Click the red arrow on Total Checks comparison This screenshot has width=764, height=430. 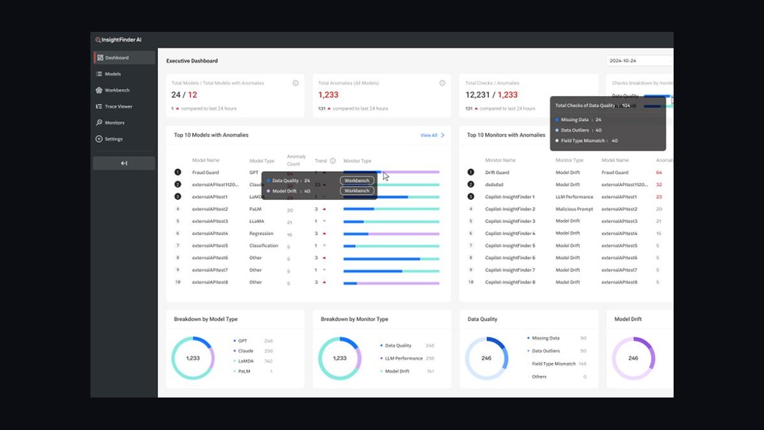(476, 108)
